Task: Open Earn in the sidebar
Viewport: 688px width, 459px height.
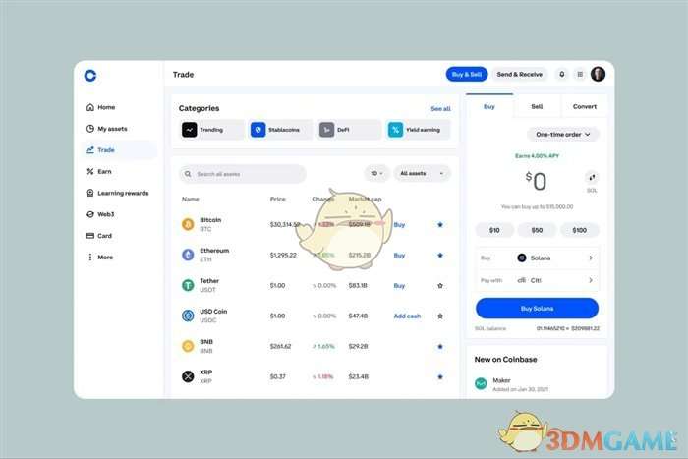Action: [98, 172]
